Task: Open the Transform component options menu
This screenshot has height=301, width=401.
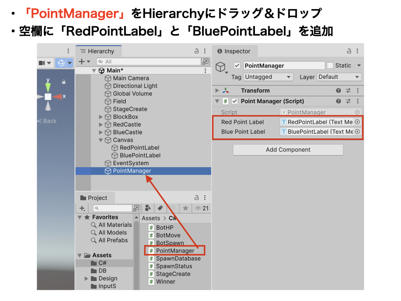Action: pos(358,91)
